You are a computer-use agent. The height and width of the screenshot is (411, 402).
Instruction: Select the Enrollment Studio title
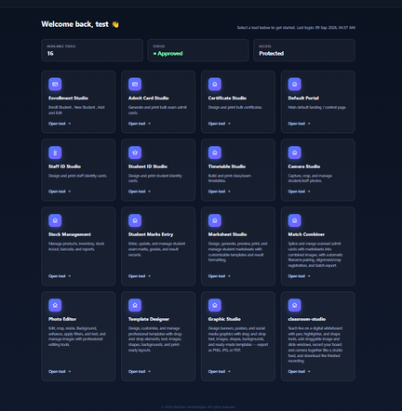click(x=68, y=98)
